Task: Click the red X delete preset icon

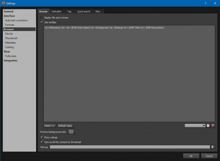Action: tap(213, 126)
